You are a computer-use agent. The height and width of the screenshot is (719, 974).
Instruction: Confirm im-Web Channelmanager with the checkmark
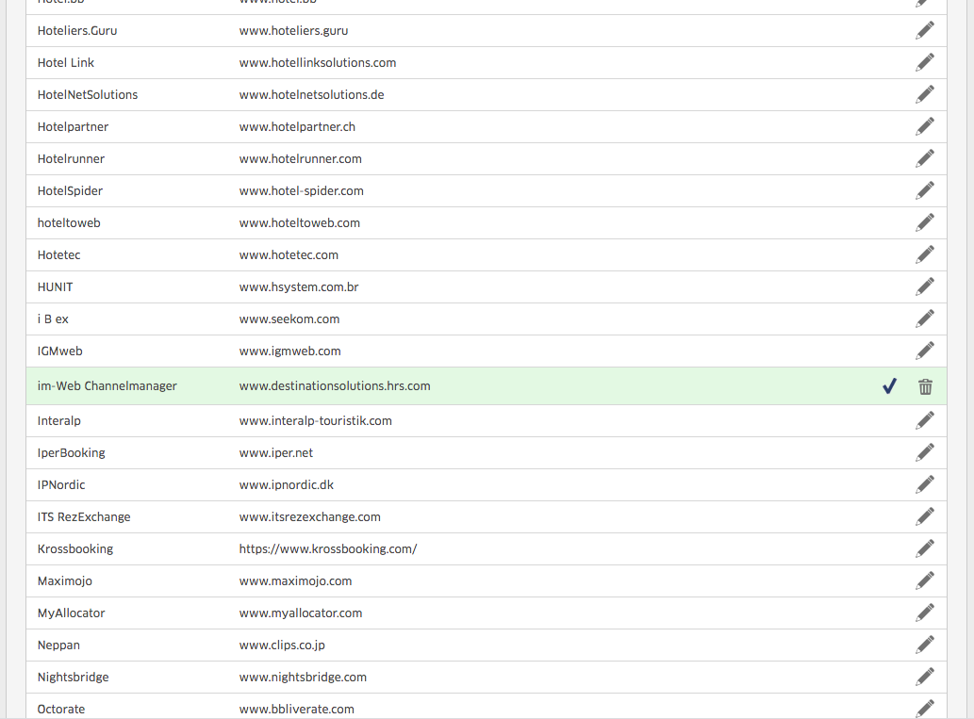[889, 386]
